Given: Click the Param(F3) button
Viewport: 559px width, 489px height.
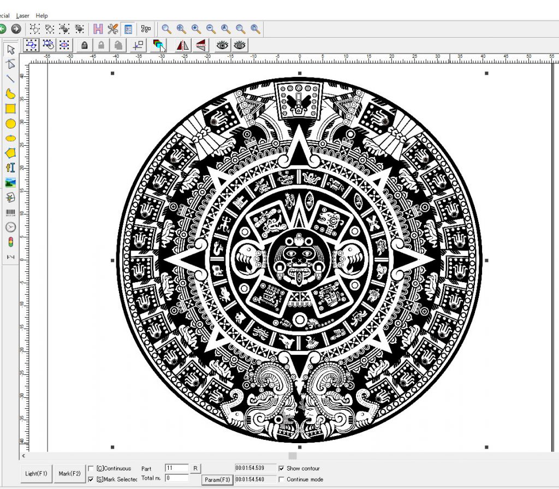Looking at the screenshot, I should [x=217, y=480].
